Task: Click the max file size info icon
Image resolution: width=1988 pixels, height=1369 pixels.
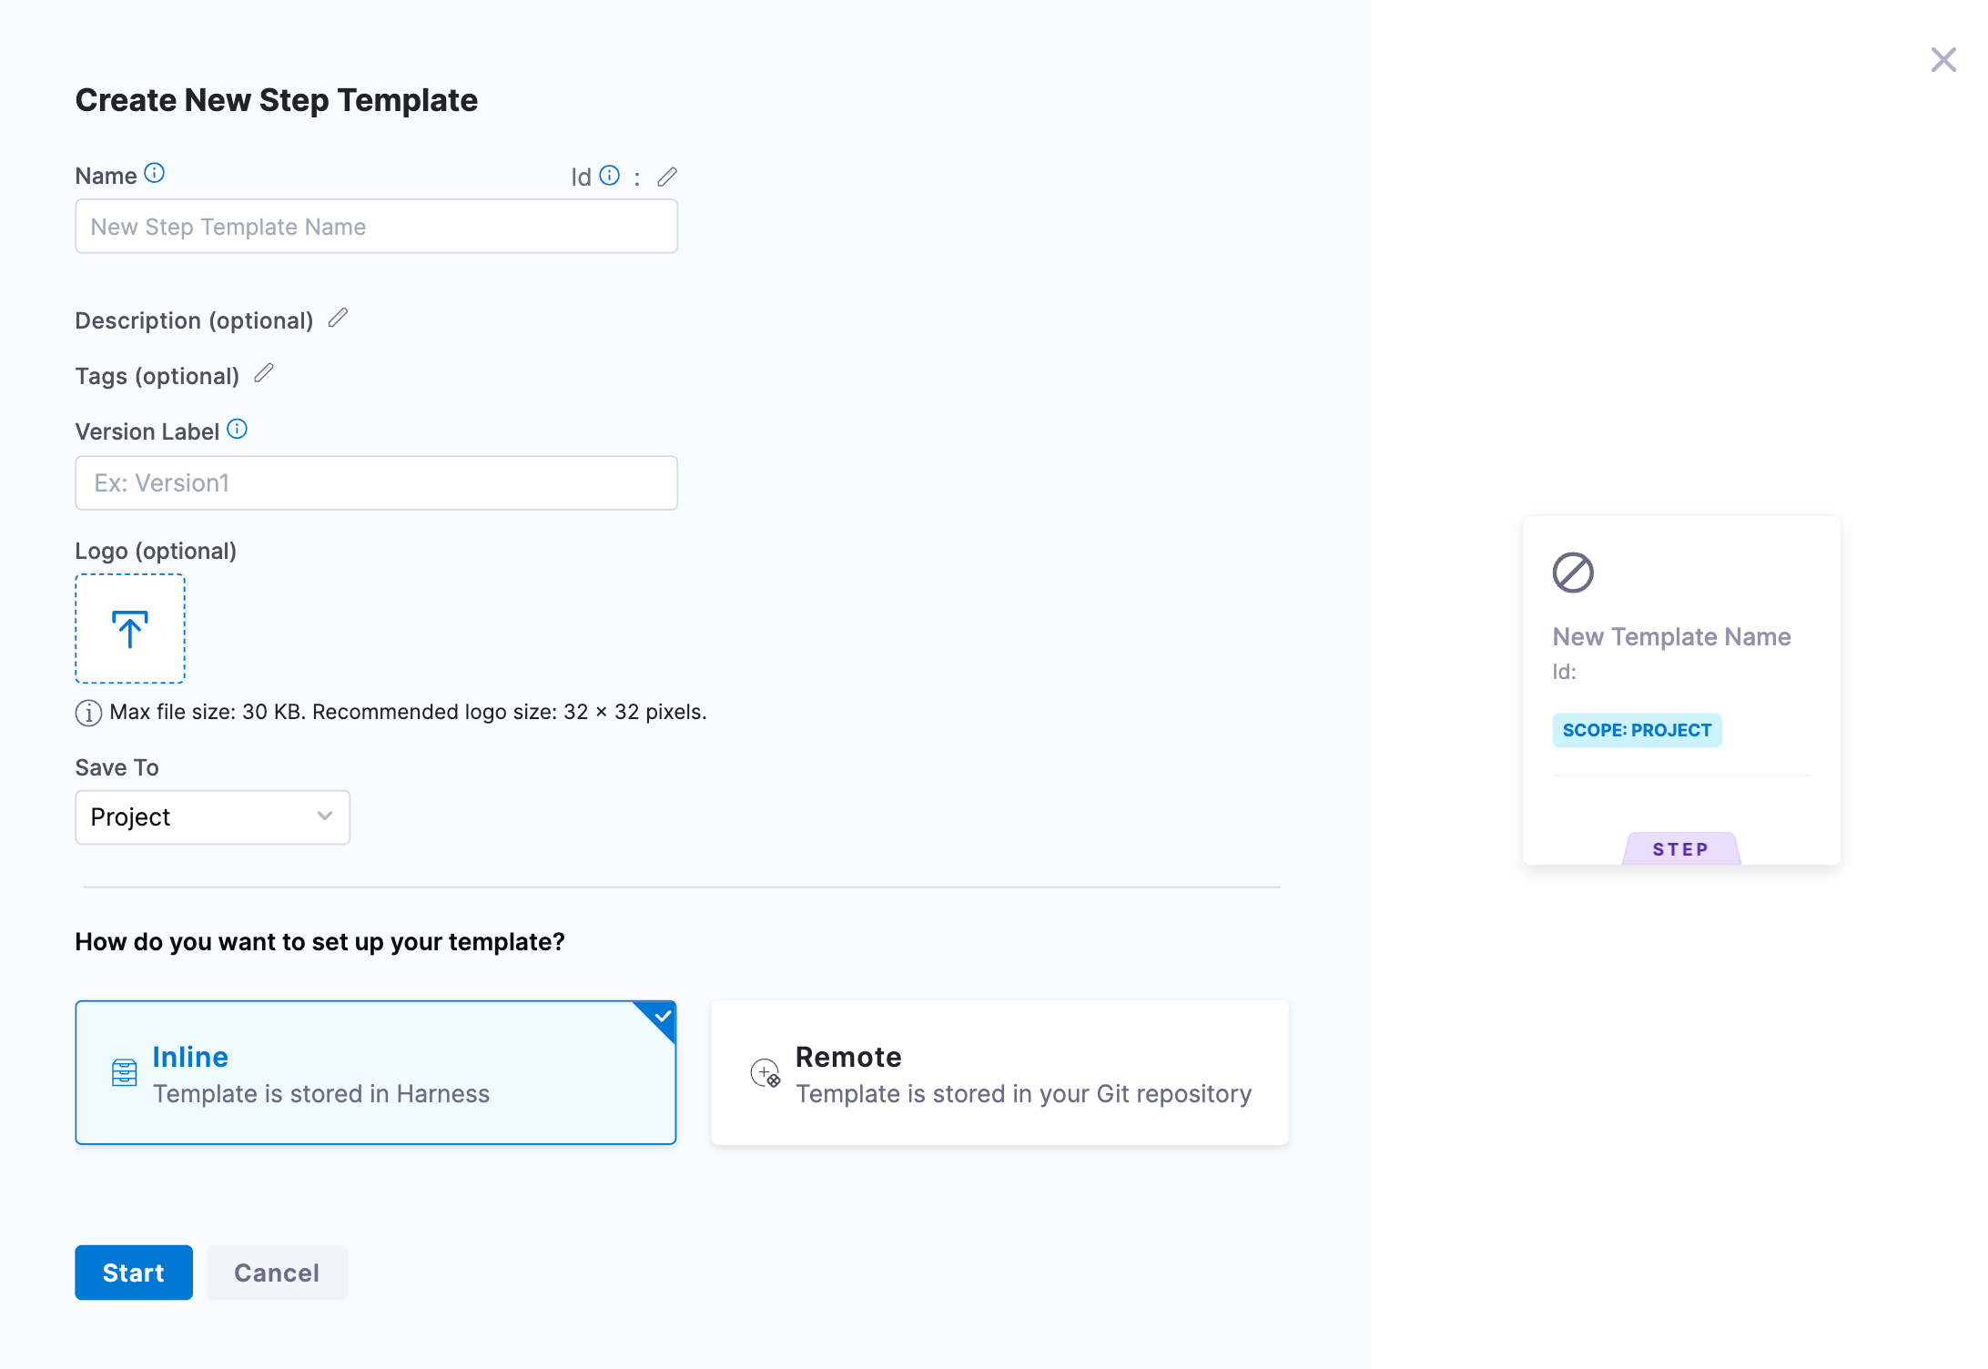Action: coord(88,713)
